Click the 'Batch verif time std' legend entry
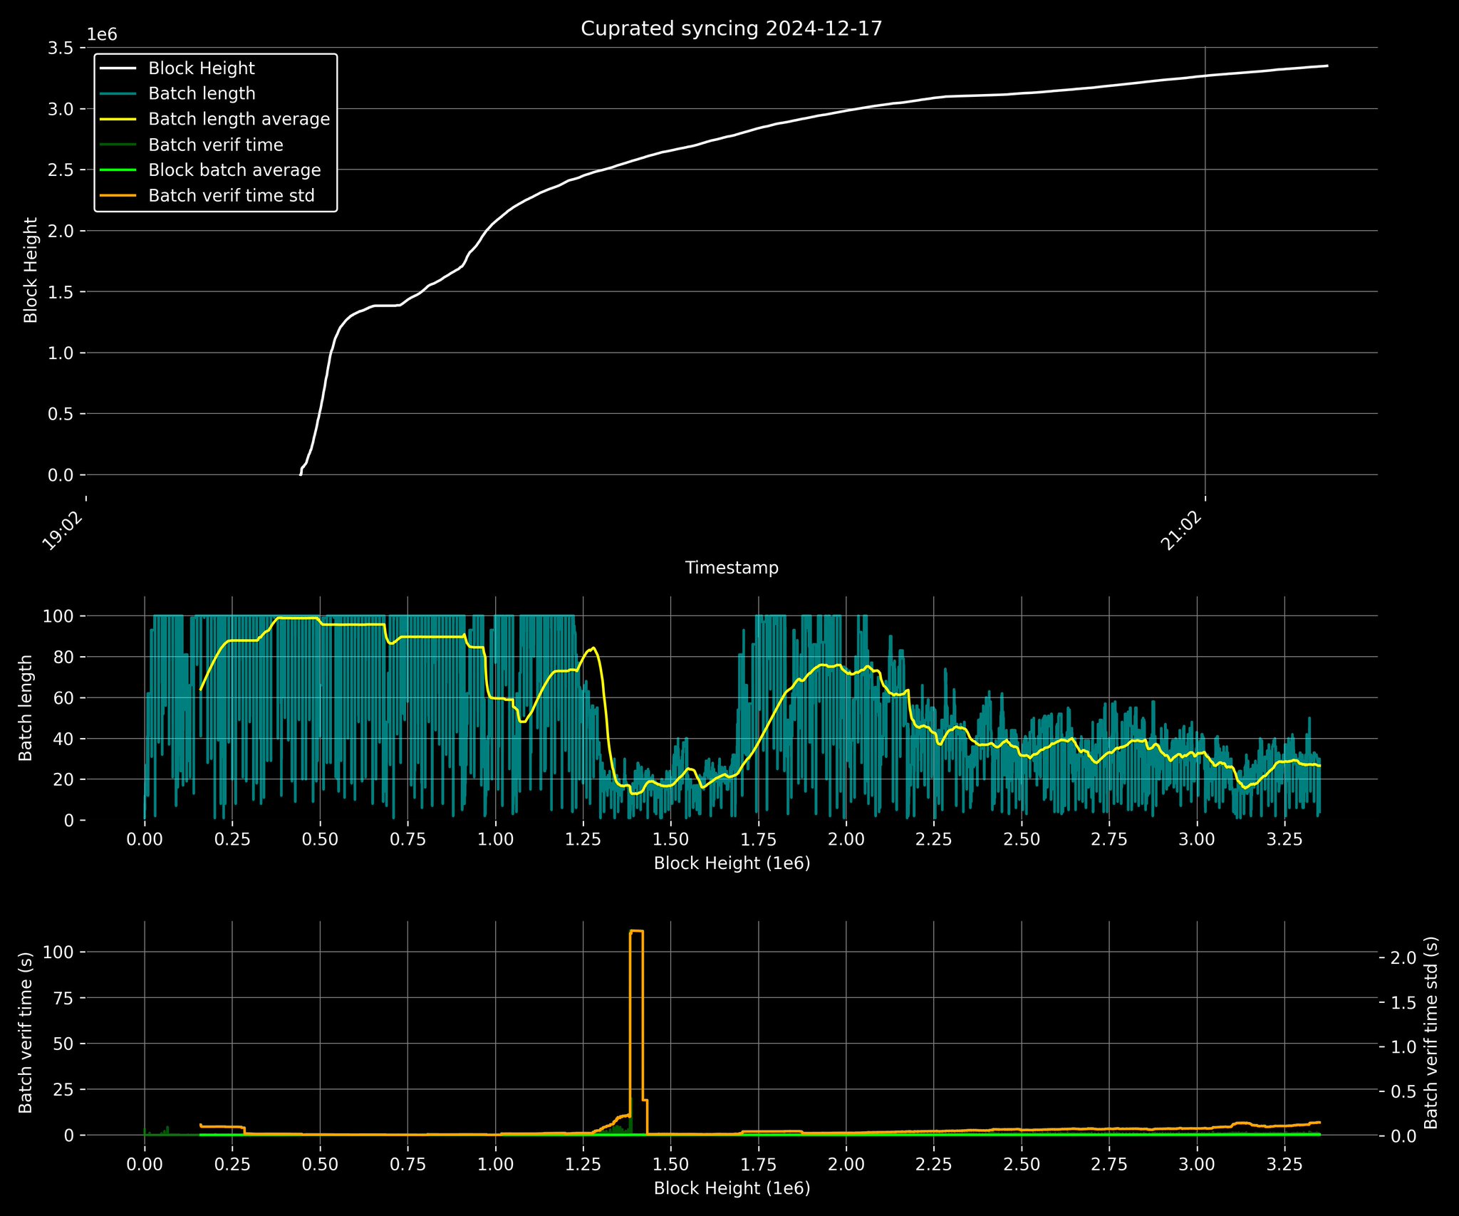 (231, 196)
